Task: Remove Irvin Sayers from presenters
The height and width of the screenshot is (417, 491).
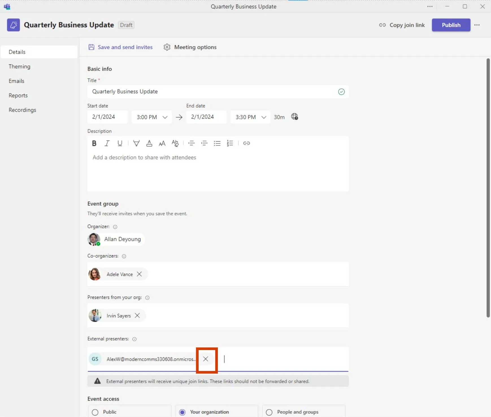Action: point(137,316)
